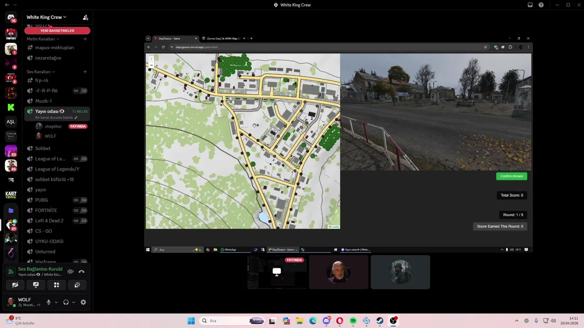Join the UYKU-ODASI voice channel
The height and width of the screenshot is (328, 584).
click(57, 241)
